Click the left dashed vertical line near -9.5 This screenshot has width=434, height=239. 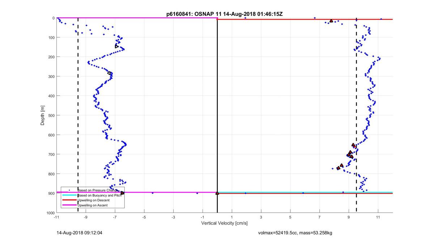coord(78,115)
